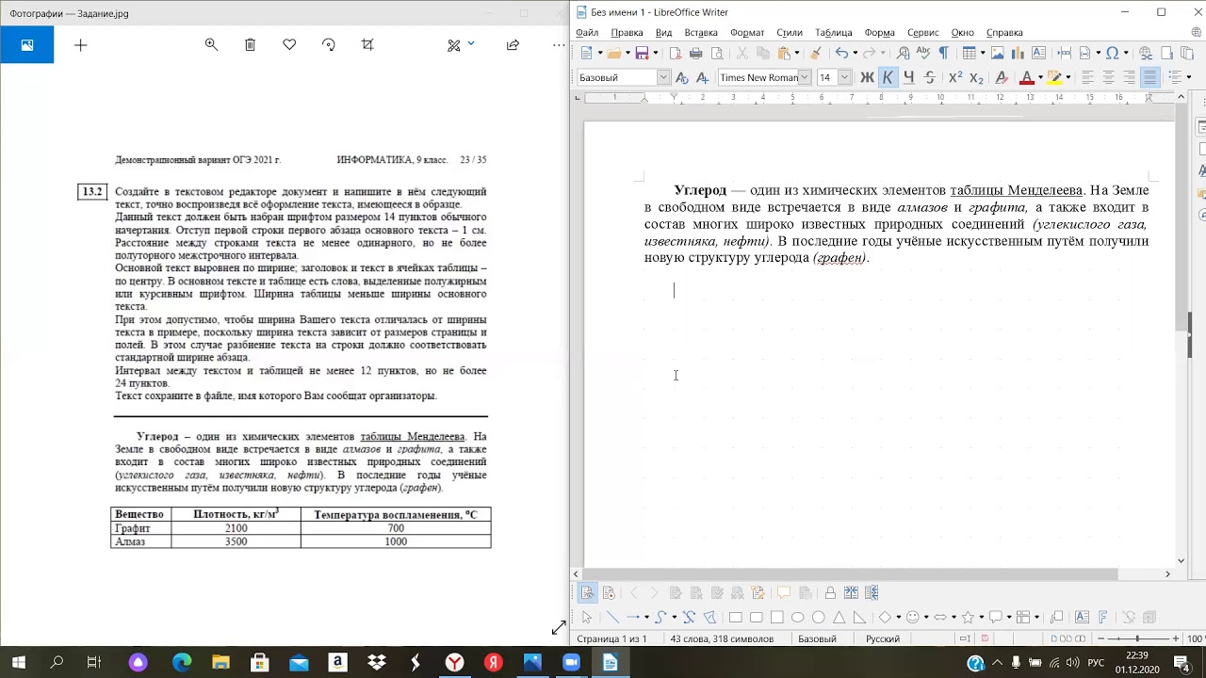Undo last action with the Undo arrow
This screenshot has height=678, width=1206.
(841, 53)
